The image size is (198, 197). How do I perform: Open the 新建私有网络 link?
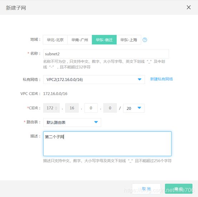[x=162, y=79]
